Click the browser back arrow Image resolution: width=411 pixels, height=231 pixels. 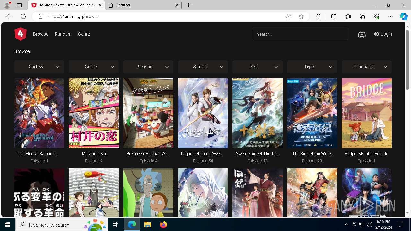pos(9,16)
